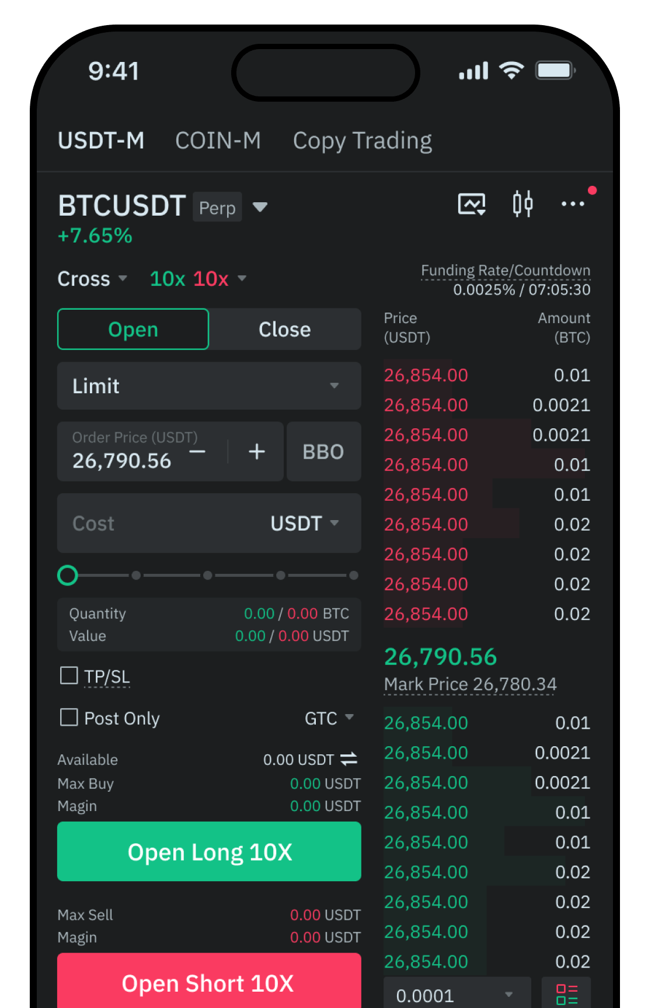The width and height of the screenshot is (648, 1008).
Task: Switch to the COIN-M tab
Action: coord(218,141)
